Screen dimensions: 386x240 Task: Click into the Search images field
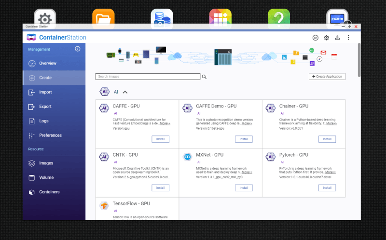(x=148, y=77)
